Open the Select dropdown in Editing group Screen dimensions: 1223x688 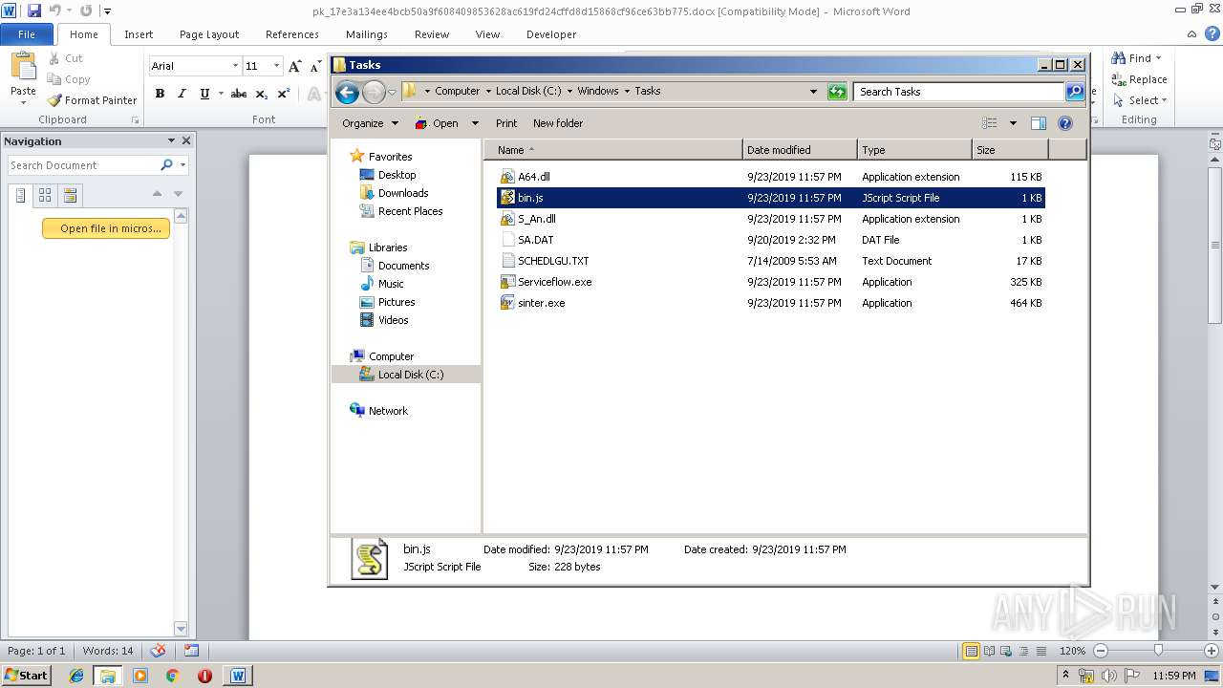pos(1140,100)
